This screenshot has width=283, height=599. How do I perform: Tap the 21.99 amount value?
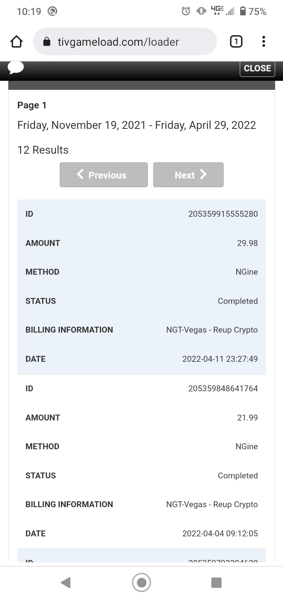pos(247,418)
